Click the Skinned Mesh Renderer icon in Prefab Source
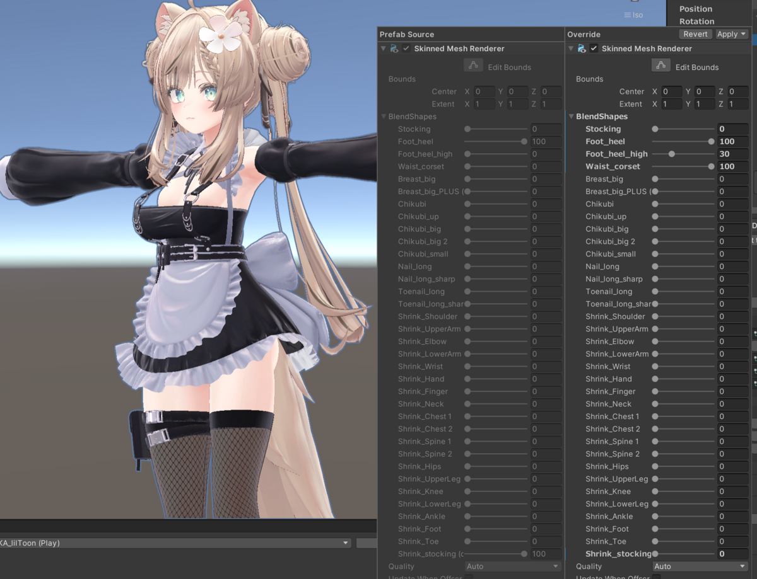The width and height of the screenshot is (757, 579). coord(394,49)
